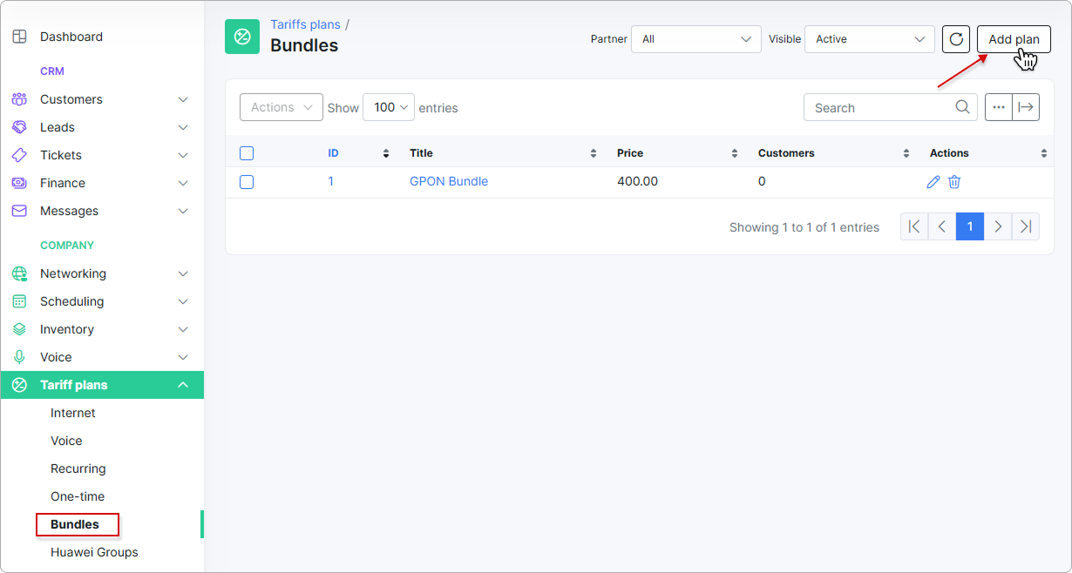The image size is (1072, 573).
Task: Click the Messages envelope icon
Action: click(x=19, y=211)
